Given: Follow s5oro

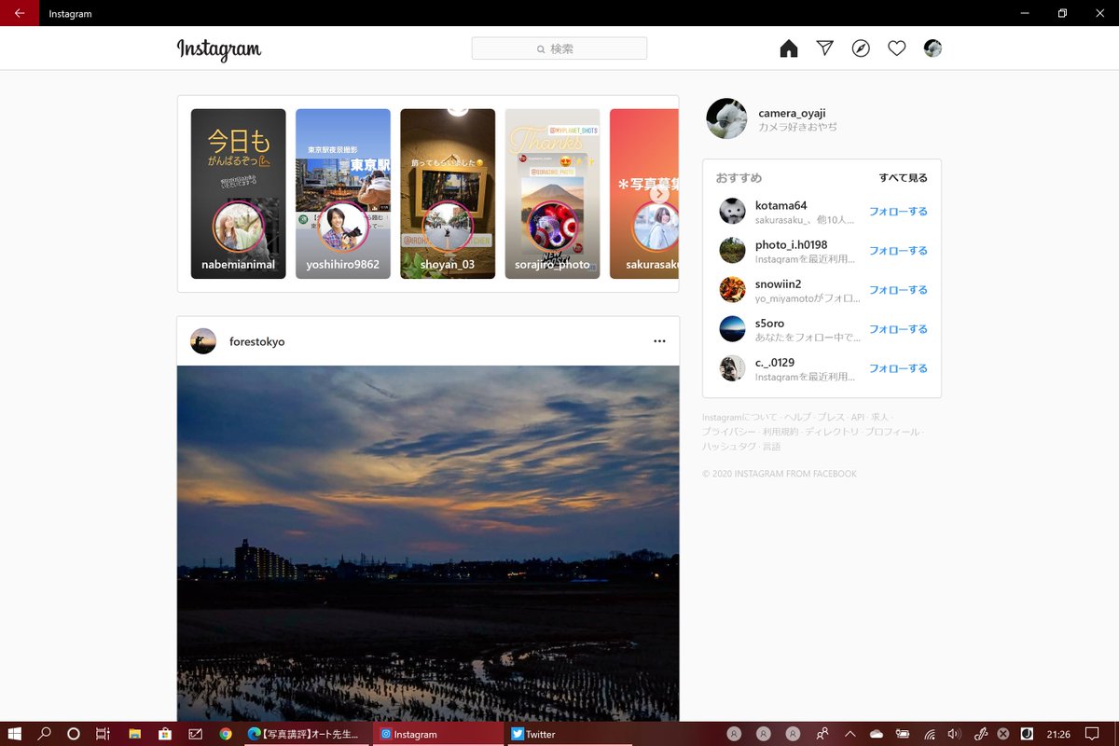Looking at the screenshot, I should coord(898,329).
